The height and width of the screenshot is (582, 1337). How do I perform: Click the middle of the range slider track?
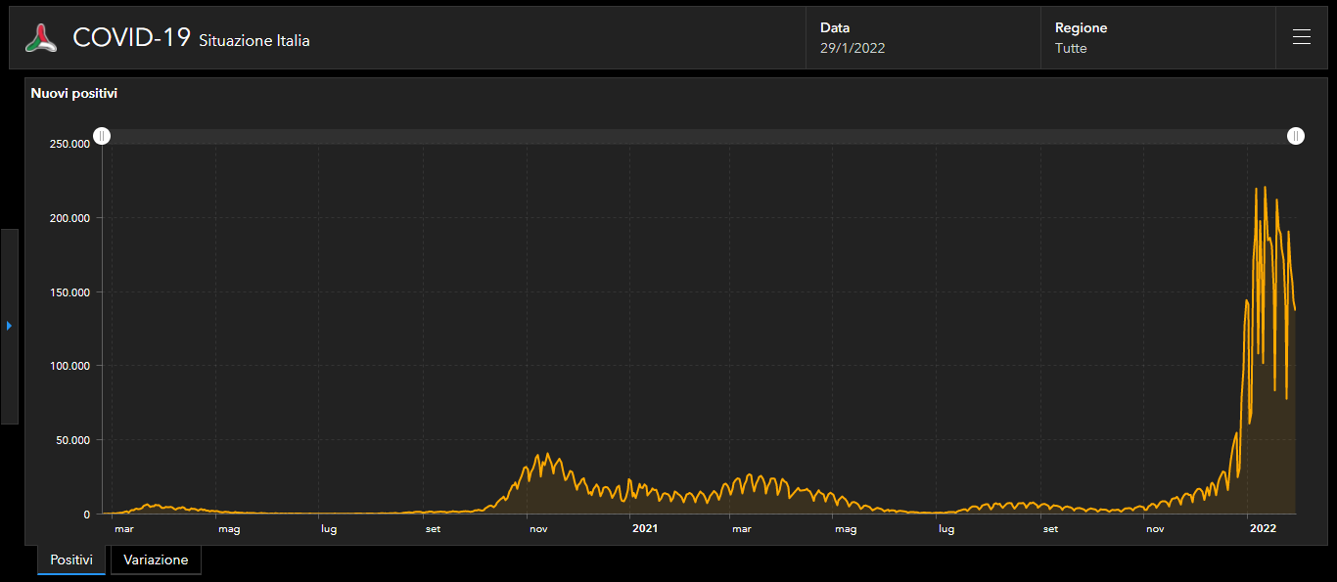pyautogui.click(x=699, y=136)
